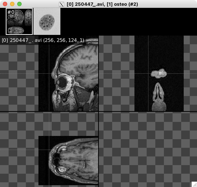The image size is (197, 187).
Task: Click the empty checkerboard bottom-right quadrant
Action: pyautogui.click(x=148, y=149)
